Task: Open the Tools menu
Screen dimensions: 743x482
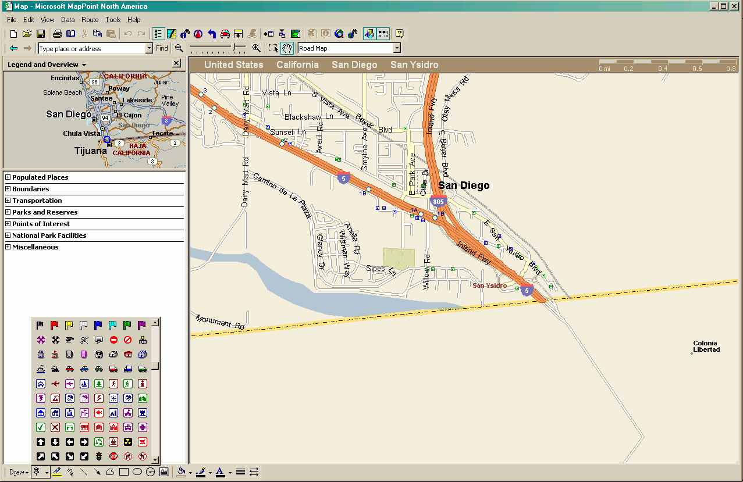Action: pos(113,20)
